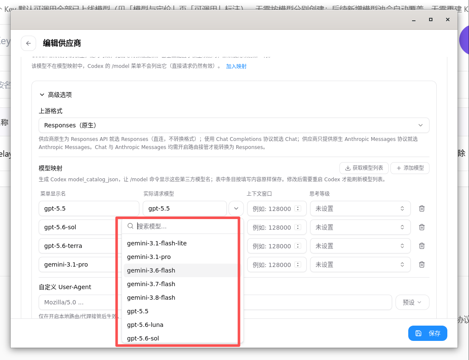Open 思考等级 dropdown for gpt-5.5 row
This screenshot has width=469, height=360.
[x=360, y=208]
